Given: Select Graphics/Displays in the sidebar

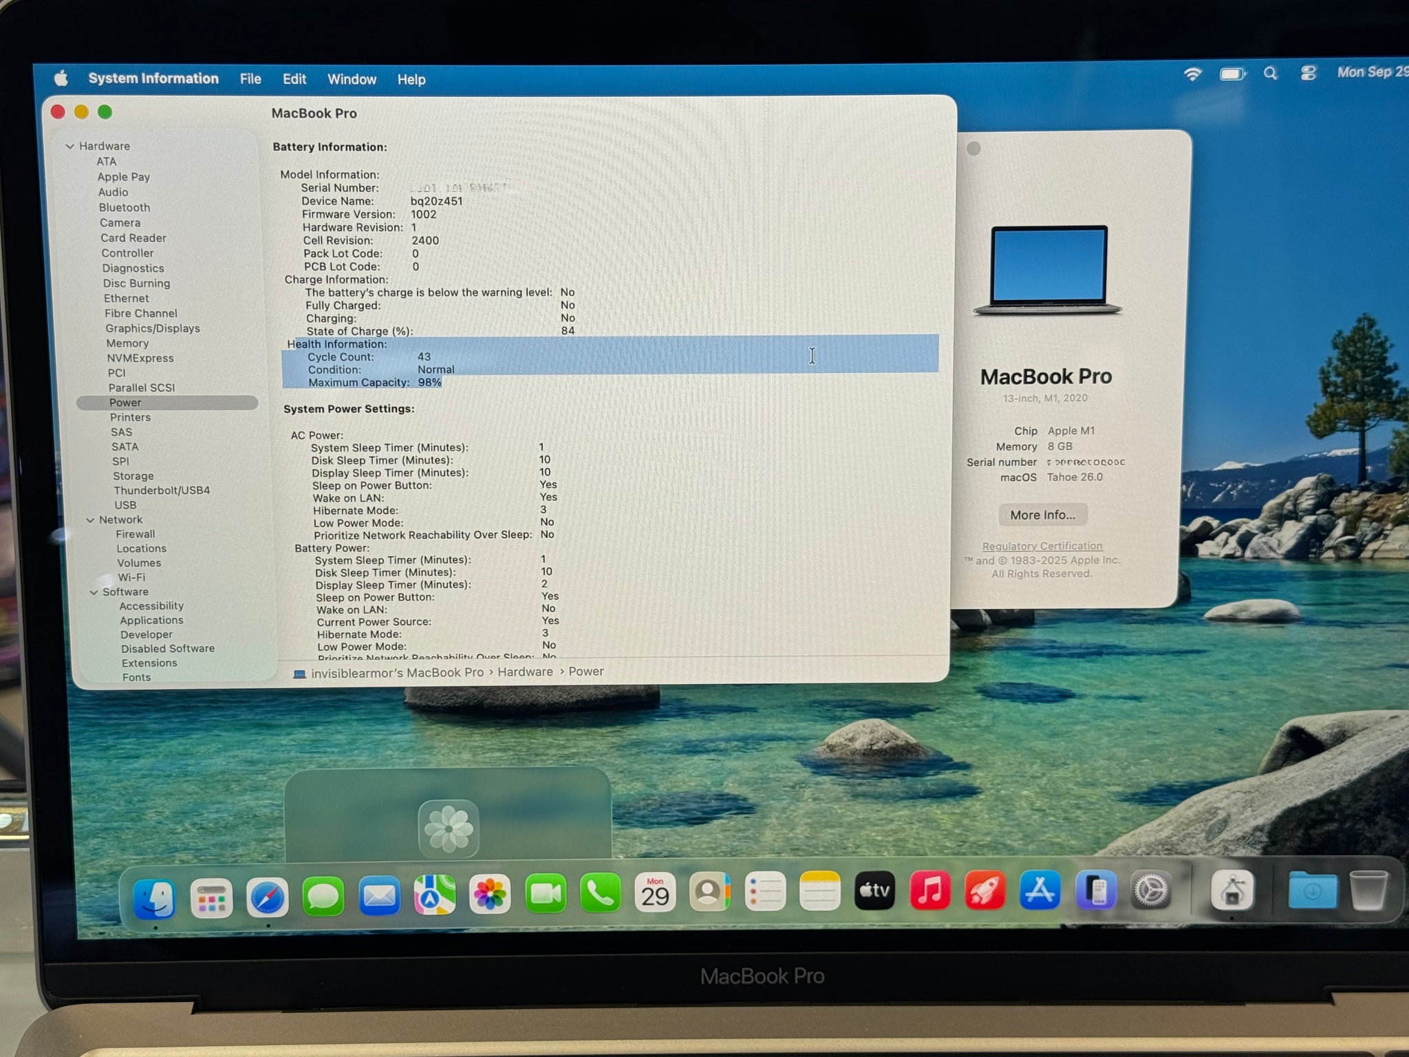Looking at the screenshot, I should click(x=152, y=329).
